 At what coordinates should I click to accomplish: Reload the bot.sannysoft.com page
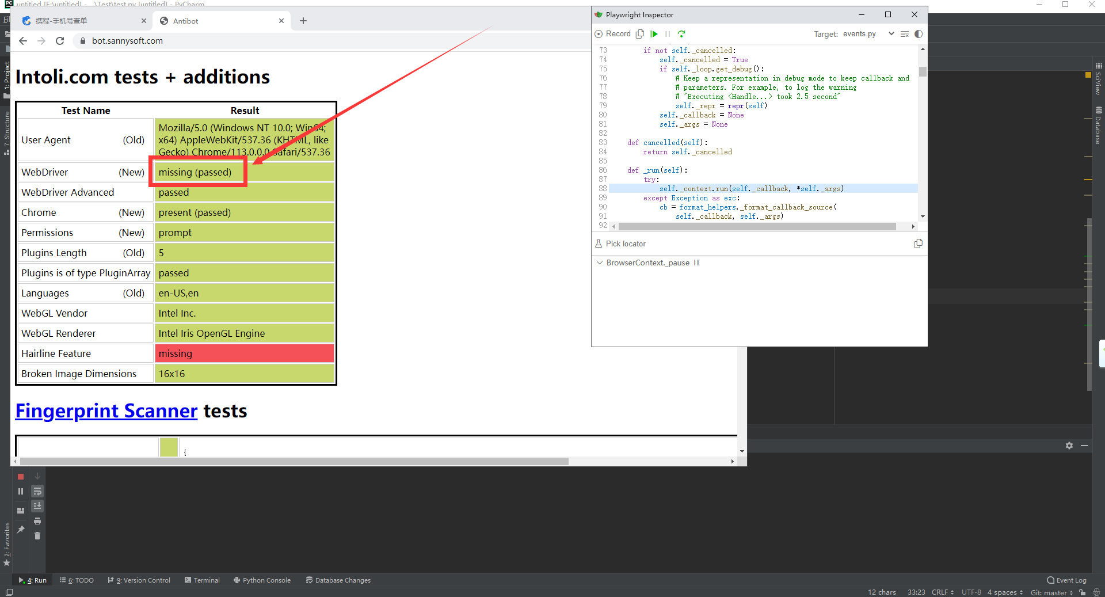click(x=60, y=41)
